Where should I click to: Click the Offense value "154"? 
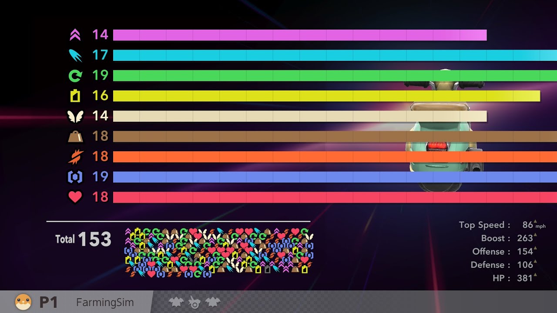tap(525, 252)
